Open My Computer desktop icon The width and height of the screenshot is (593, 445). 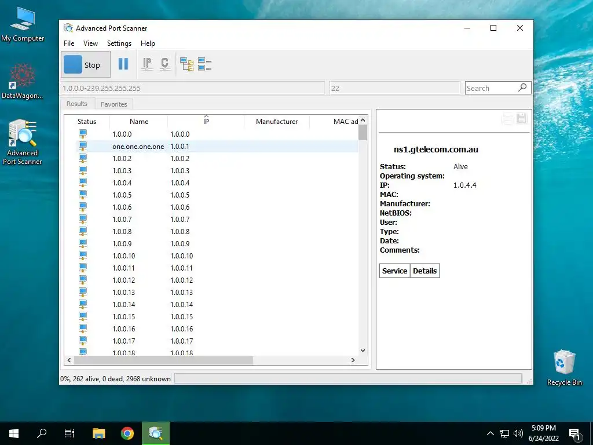[23, 24]
